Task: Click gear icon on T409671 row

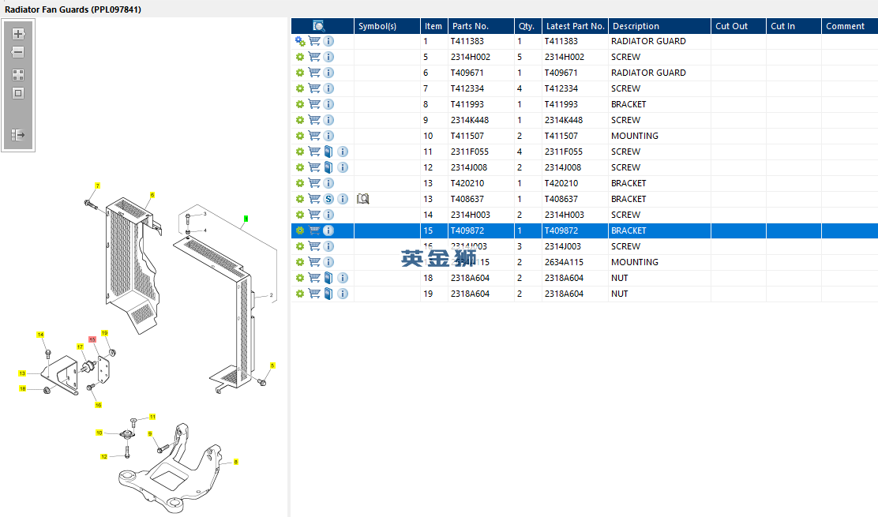Action: click(x=300, y=73)
